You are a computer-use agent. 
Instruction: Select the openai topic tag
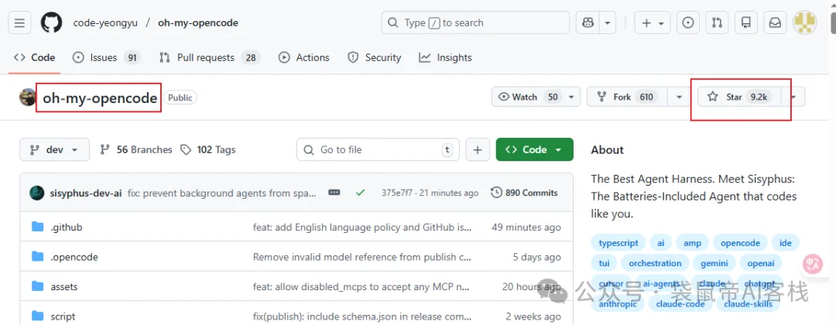point(761,263)
